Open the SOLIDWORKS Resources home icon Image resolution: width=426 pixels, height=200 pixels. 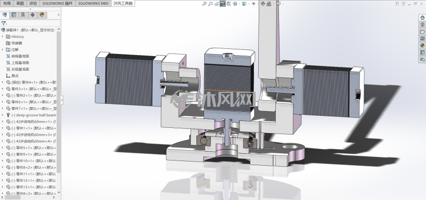coord(422,18)
